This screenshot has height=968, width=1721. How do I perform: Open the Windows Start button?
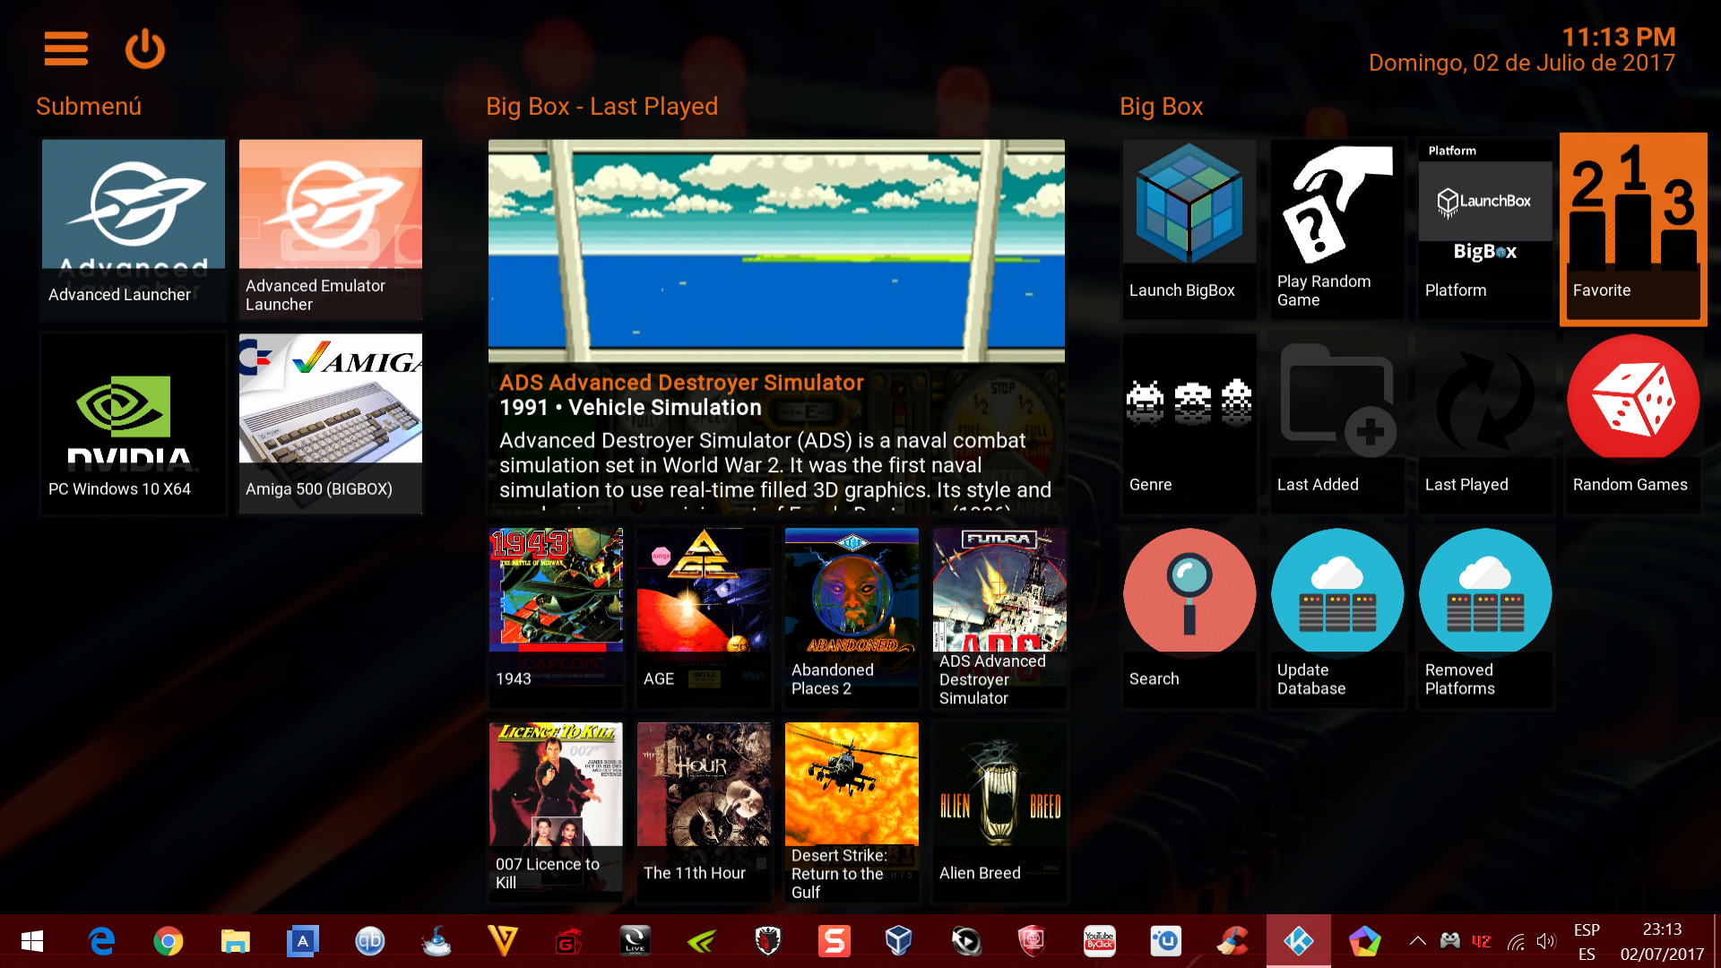(32, 941)
